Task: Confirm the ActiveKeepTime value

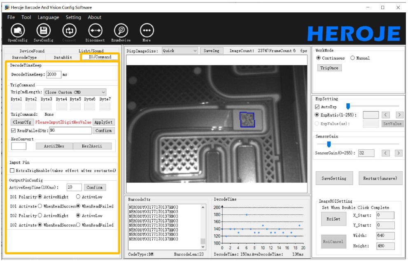Action: 94,187
